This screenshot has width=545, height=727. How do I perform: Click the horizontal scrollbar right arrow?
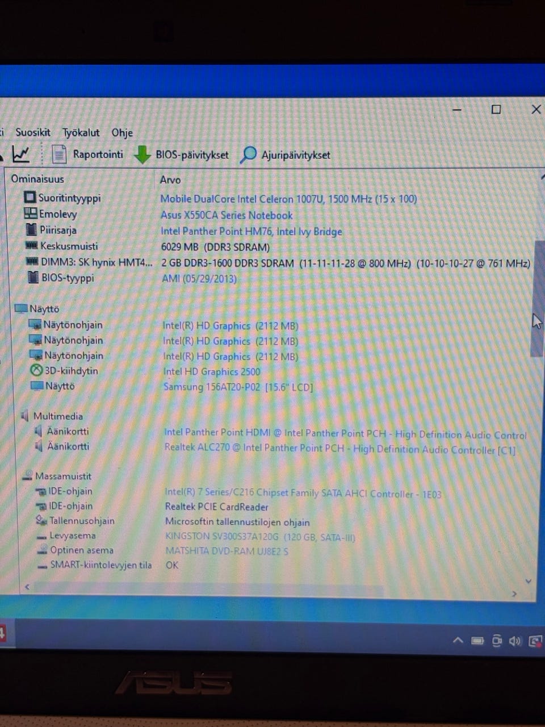(514, 594)
